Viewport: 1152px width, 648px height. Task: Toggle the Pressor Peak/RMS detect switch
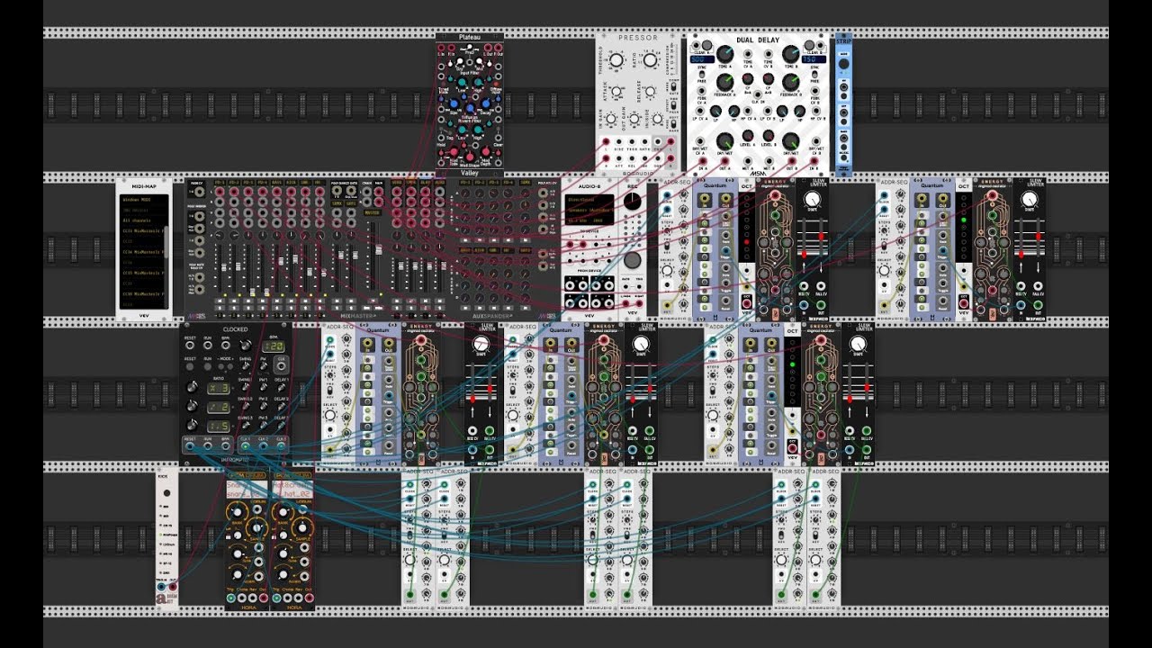point(673,105)
